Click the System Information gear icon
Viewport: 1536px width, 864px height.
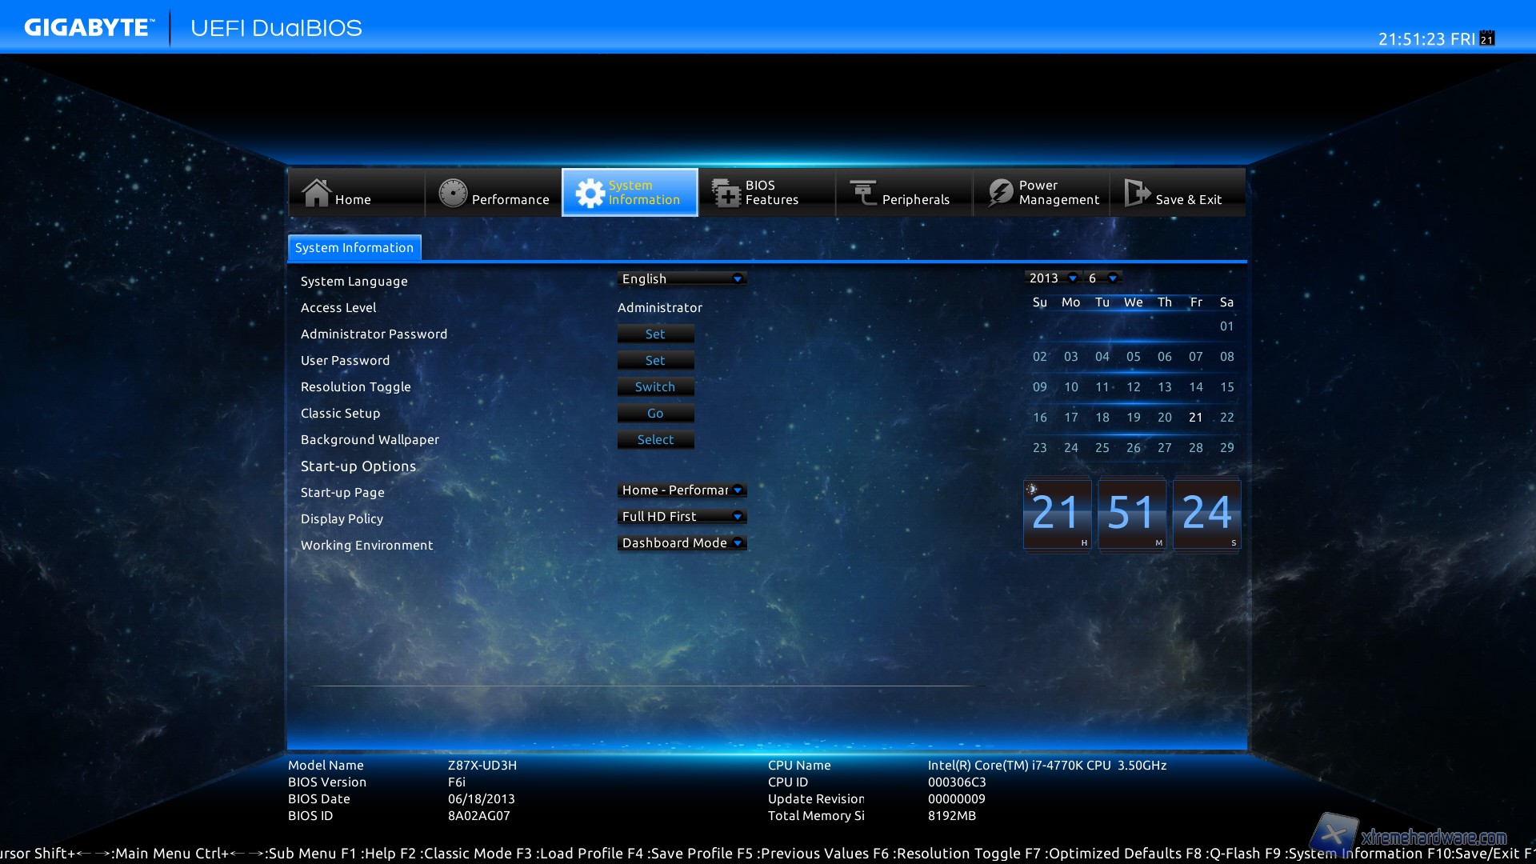590,193
